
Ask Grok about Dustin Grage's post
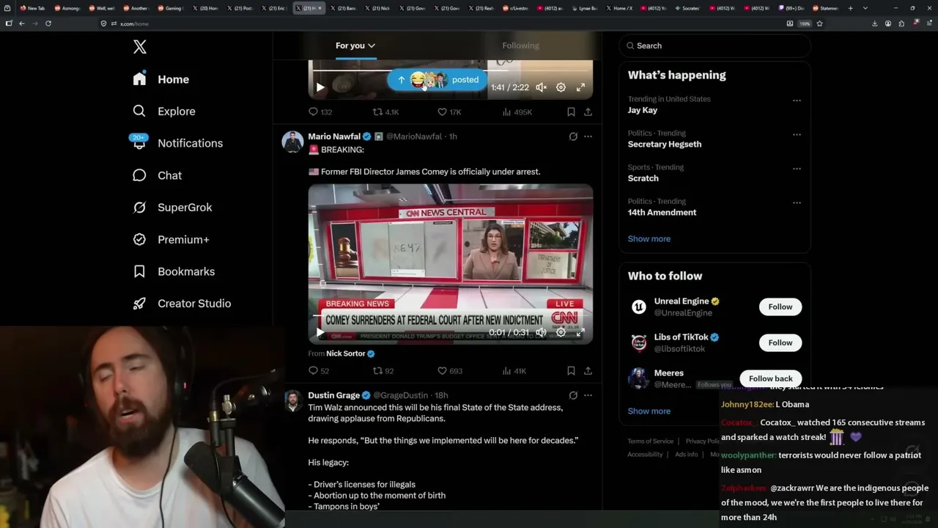coord(573,395)
